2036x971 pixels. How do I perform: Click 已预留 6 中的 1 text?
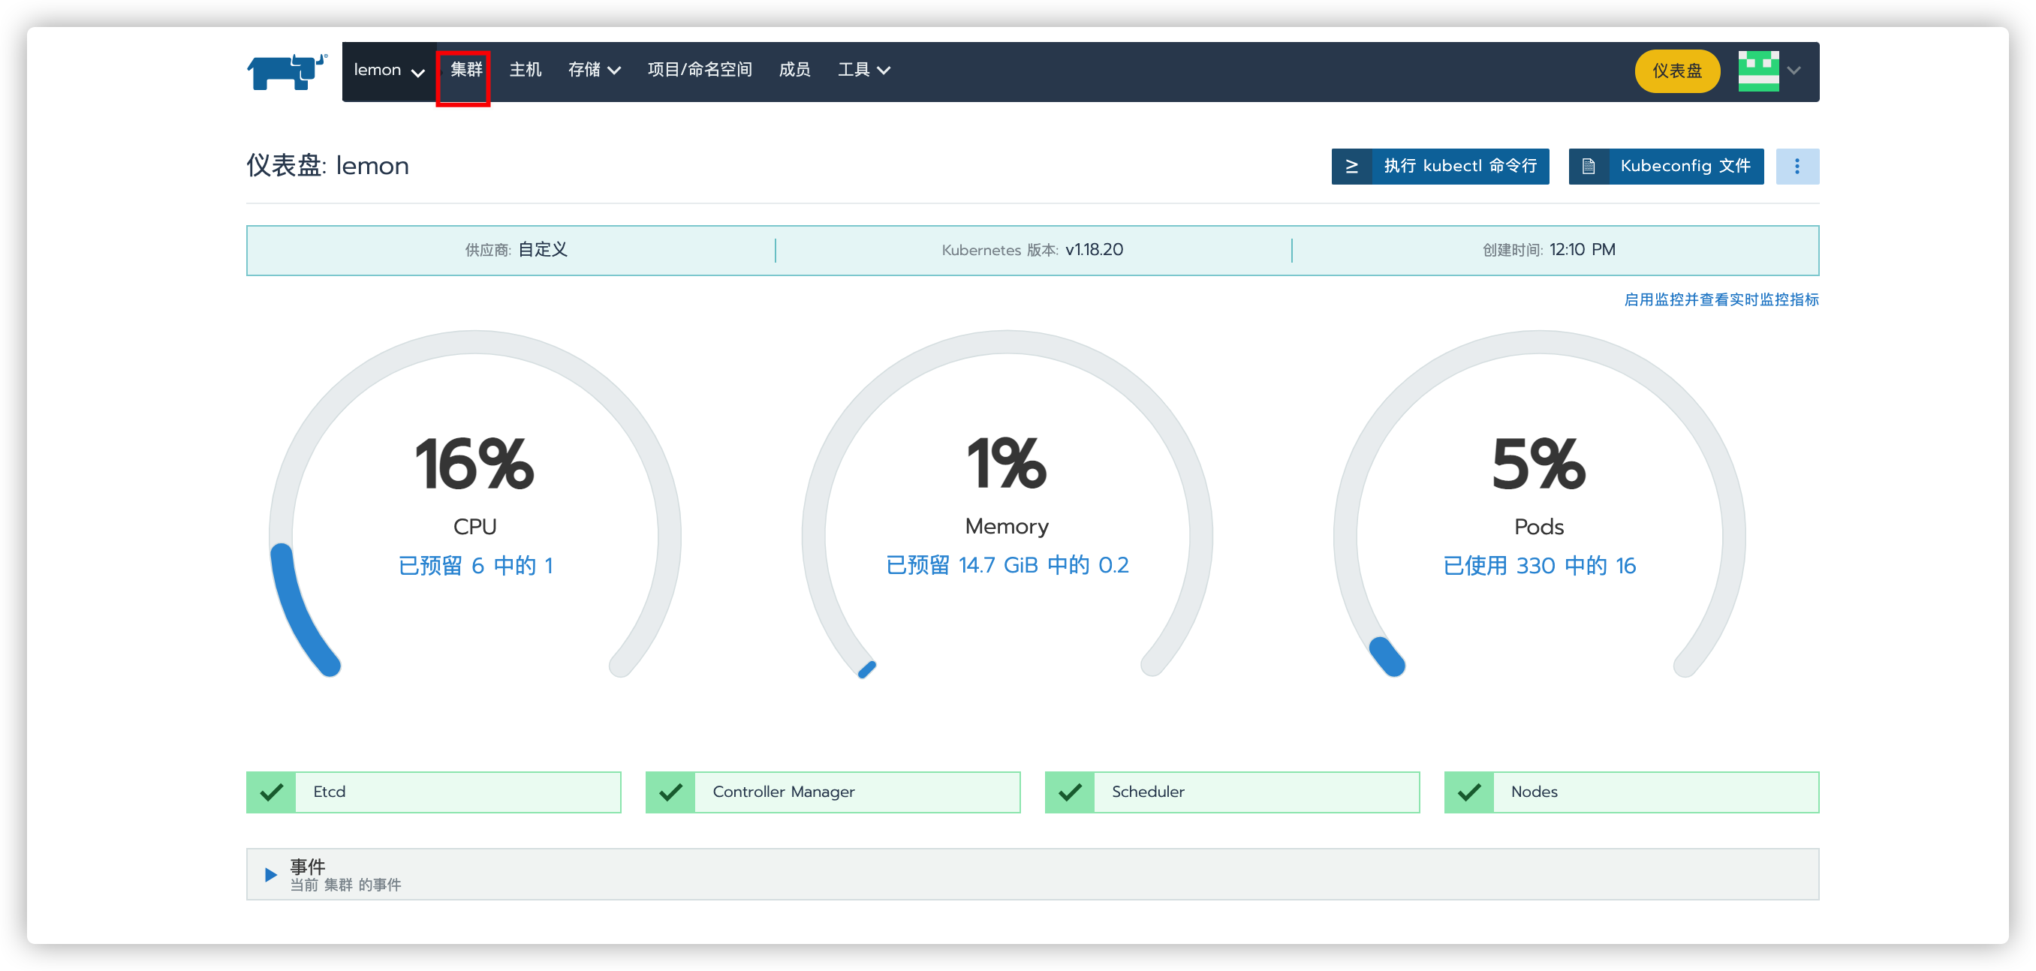(475, 566)
